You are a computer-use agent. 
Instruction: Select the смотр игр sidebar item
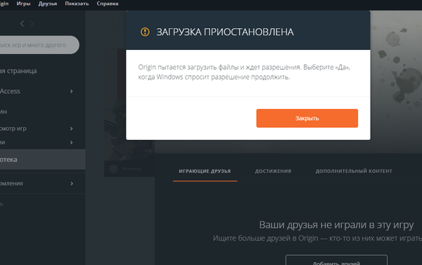(13, 129)
